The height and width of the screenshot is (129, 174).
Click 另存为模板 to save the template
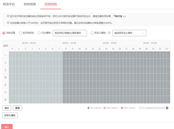10,115
